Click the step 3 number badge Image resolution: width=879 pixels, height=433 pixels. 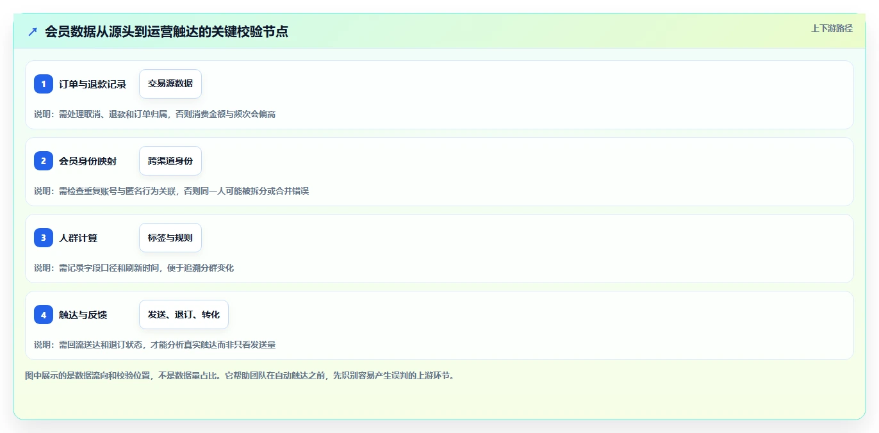44,238
